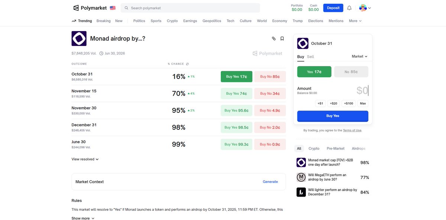
Task: Buy No 4.9¢ for November 30
Action: tap(270, 110)
